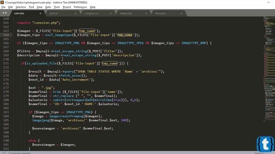Click the left tab scroll arrow
Screen dimensions: 275x154
[3, 13]
